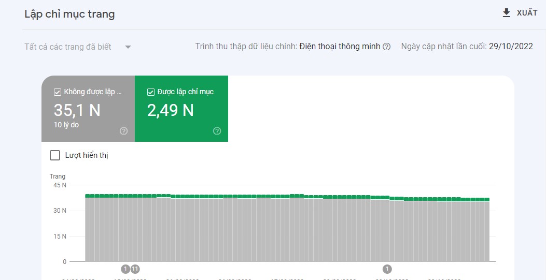Image resolution: width=546 pixels, height=280 pixels.
Task: Open the annotation marker labeled 11
Action: 135,269
